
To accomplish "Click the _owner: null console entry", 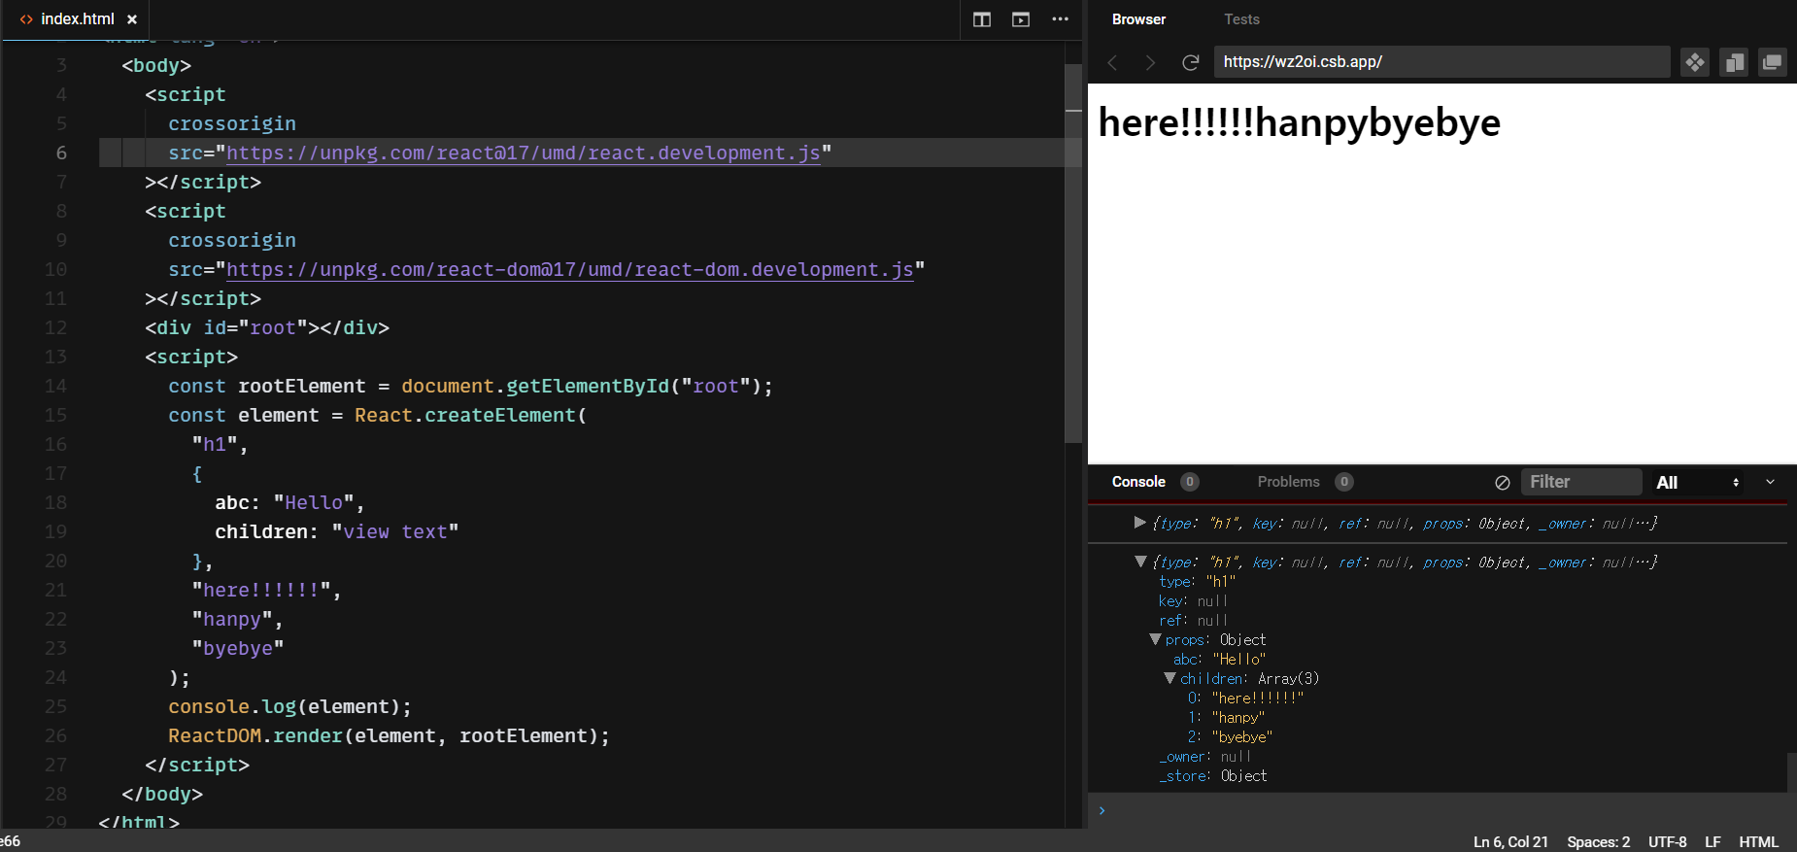I will point(1205,757).
